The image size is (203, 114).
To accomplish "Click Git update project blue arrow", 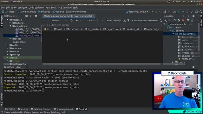I will [x=179, y=12].
